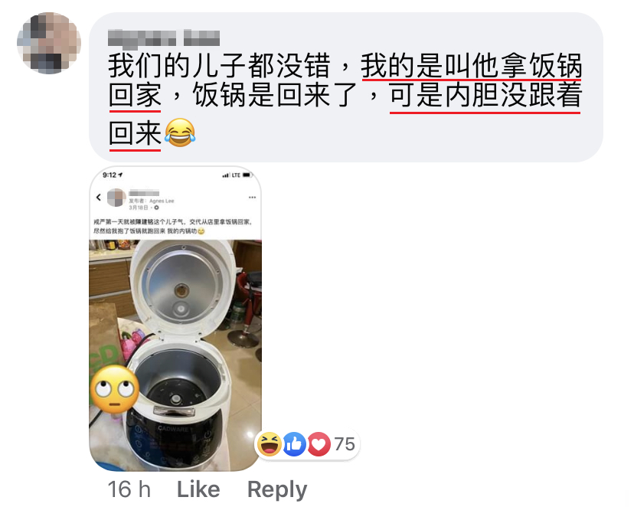Screen dimensions: 634x507
Task: Click the Like button under the comment
Action: pyautogui.click(x=198, y=489)
